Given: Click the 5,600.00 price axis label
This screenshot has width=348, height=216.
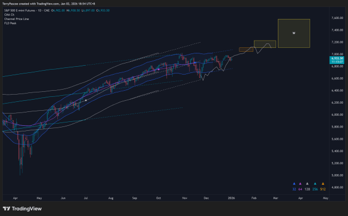Looking at the screenshot, I should [337, 139].
